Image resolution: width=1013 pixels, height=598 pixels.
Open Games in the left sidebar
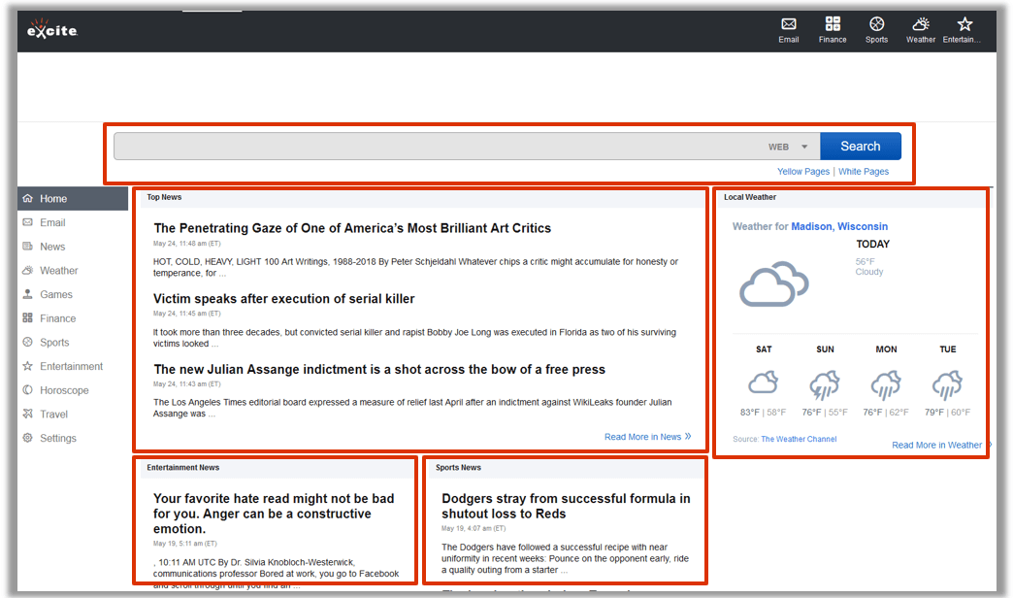coord(55,294)
